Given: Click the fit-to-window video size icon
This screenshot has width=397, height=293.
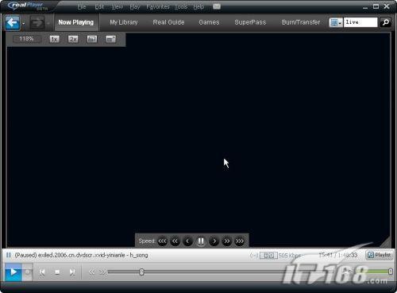Looking at the screenshot, I should (92, 39).
